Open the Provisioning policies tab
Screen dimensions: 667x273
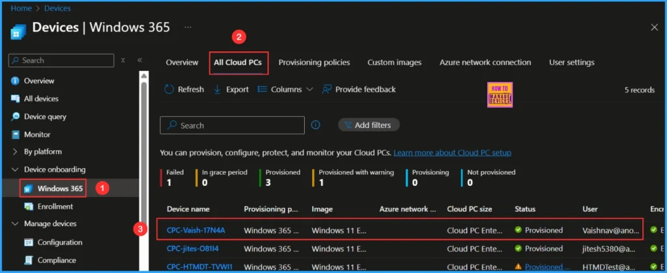point(315,62)
